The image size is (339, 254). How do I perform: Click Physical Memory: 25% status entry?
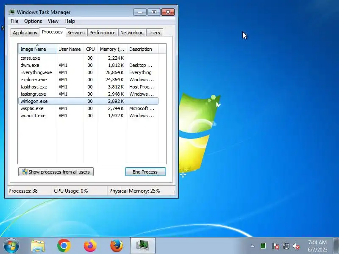pos(134,191)
